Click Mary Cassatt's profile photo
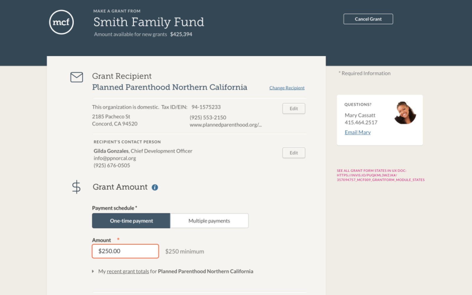 click(405, 113)
